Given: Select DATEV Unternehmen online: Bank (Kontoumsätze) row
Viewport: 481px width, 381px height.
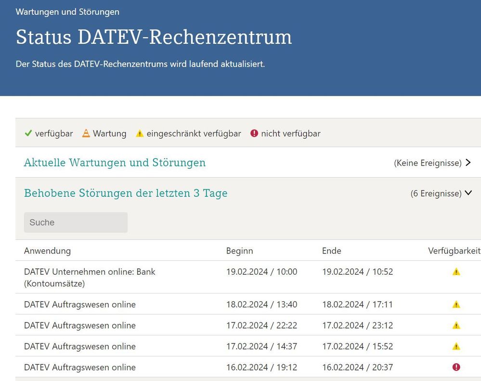Looking at the screenshot, I should coord(248,277).
